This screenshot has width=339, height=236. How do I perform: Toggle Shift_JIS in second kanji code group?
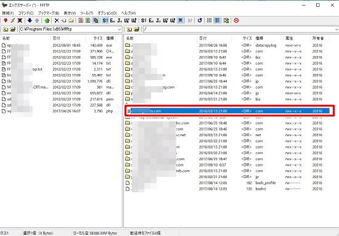pos(144,20)
